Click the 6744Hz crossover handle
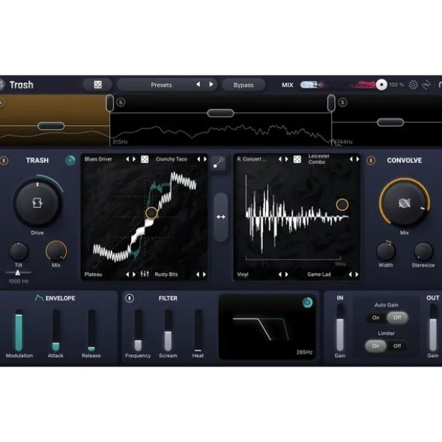Image resolution: width=442 pixels, height=442 pixels. (x=331, y=102)
